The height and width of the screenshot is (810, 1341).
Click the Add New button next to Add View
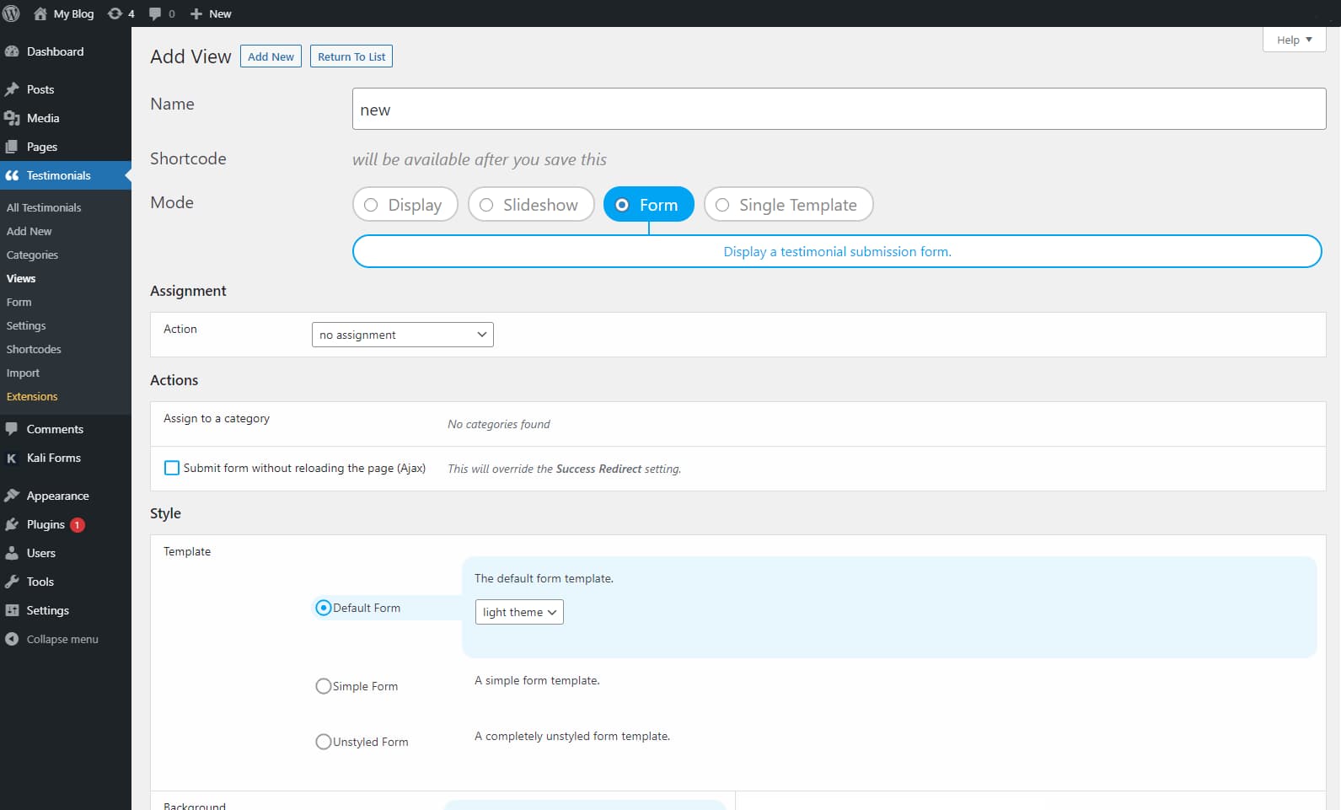271,56
